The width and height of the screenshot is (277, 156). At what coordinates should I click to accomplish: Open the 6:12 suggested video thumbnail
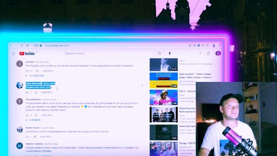[x=164, y=65]
